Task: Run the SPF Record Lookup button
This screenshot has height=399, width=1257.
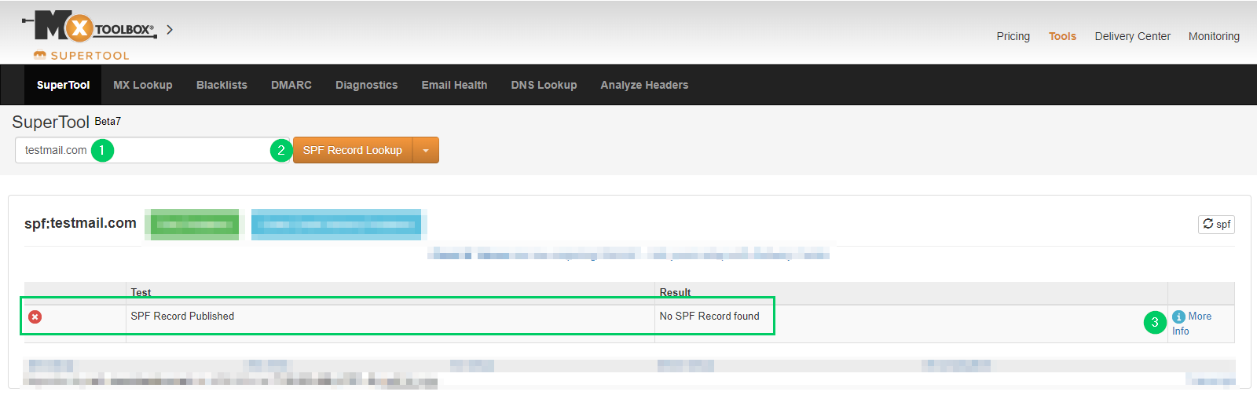Action: pos(353,150)
